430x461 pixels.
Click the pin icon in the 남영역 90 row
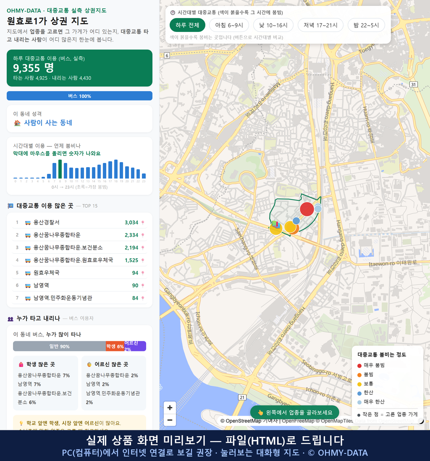point(143,286)
